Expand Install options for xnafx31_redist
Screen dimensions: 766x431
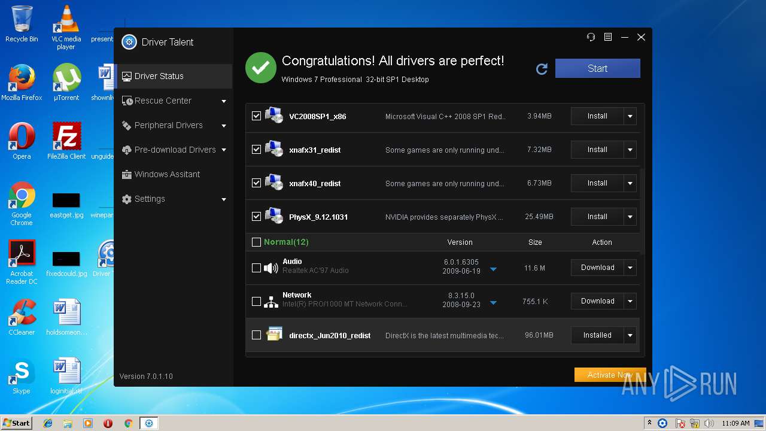tap(630, 150)
